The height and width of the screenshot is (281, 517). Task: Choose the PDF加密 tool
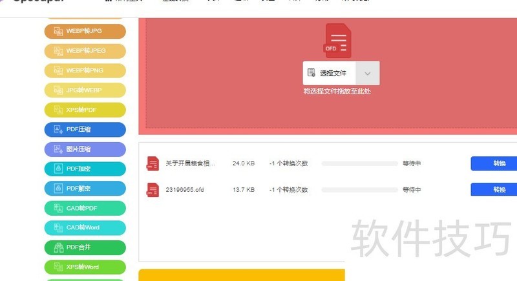[x=85, y=169]
